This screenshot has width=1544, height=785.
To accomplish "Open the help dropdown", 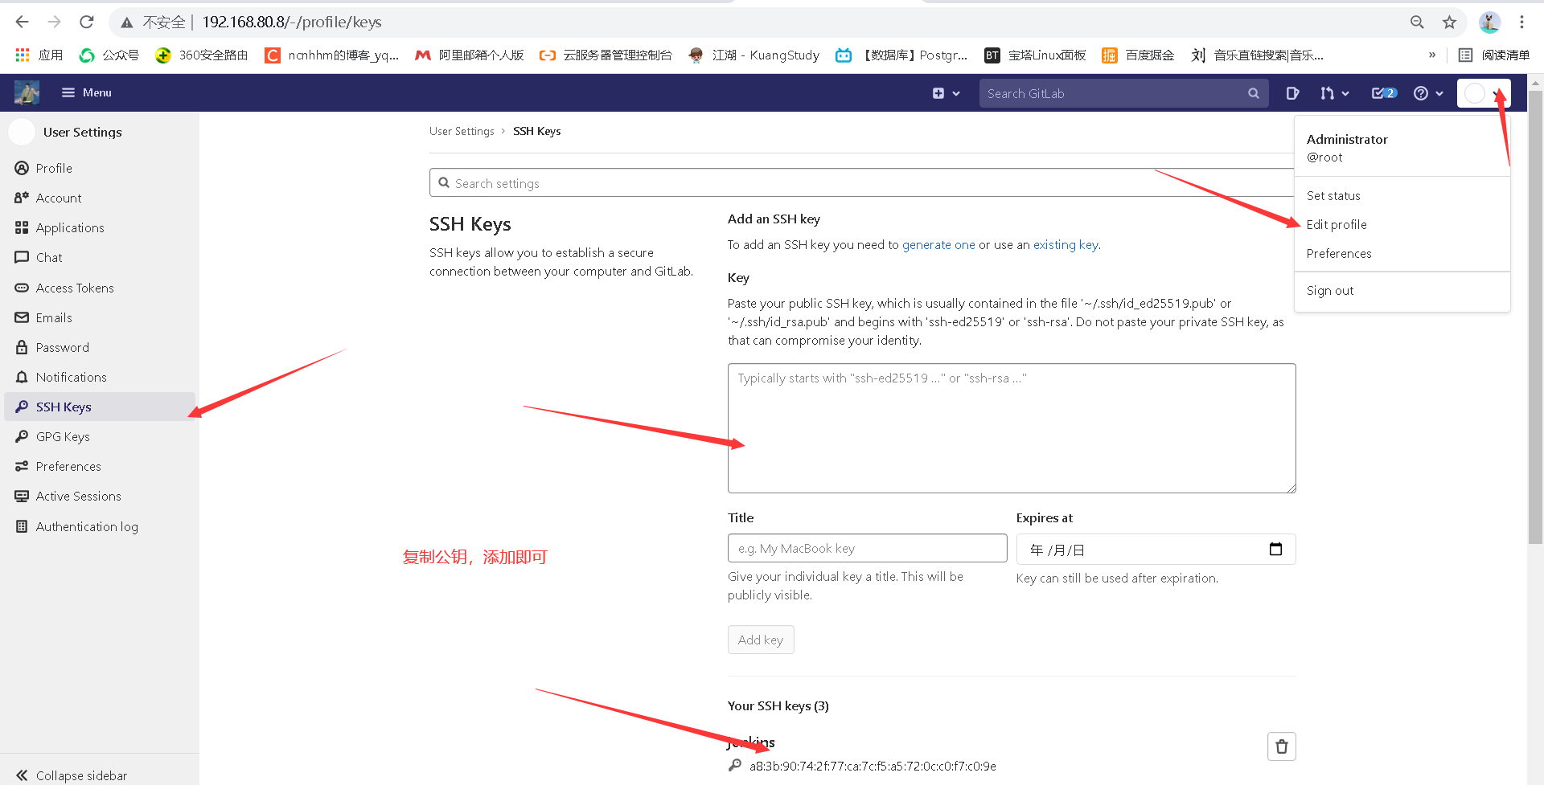I will (x=1428, y=93).
